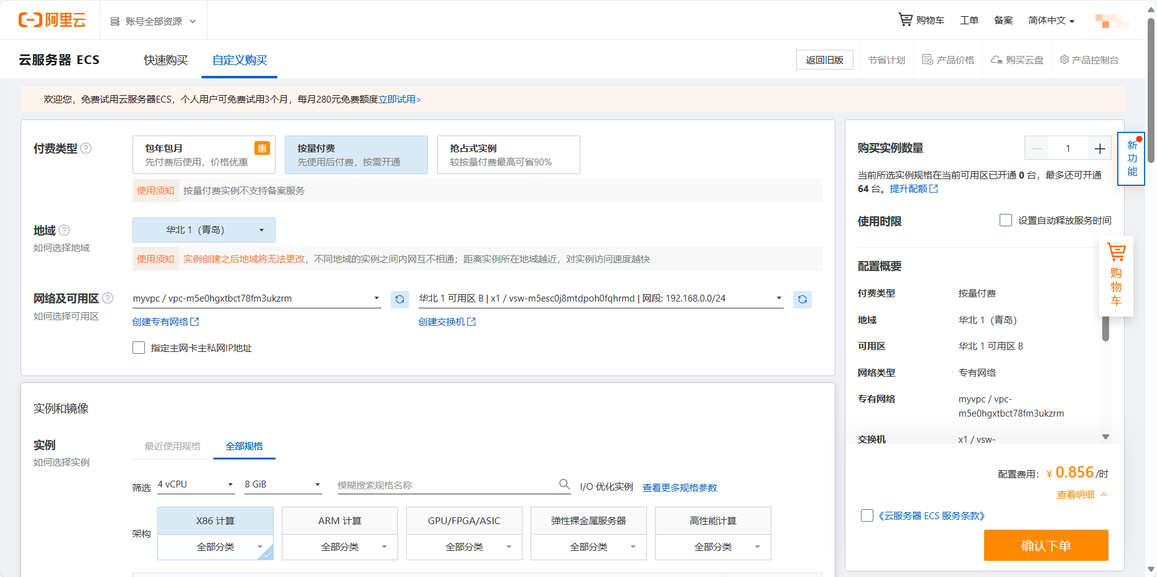Switch to 自定义购买 tab
Screen dimensions: 1157x577
(x=239, y=60)
